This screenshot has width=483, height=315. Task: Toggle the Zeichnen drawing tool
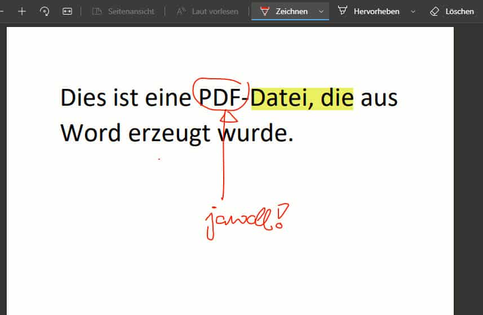click(285, 11)
